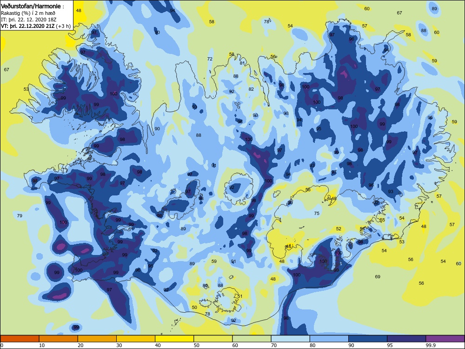Choose the golden 30–40 legend color block
This screenshot has height=349, width=465.
tap(136, 339)
